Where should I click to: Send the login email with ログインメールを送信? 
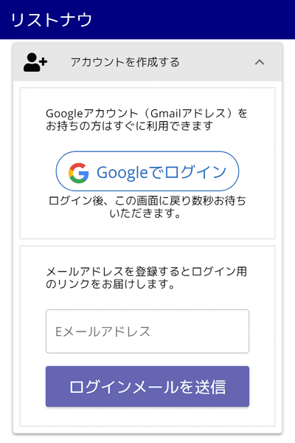click(x=147, y=386)
